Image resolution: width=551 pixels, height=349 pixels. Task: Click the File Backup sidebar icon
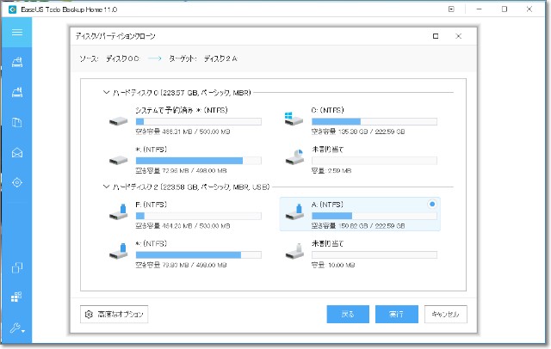click(x=15, y=123)
